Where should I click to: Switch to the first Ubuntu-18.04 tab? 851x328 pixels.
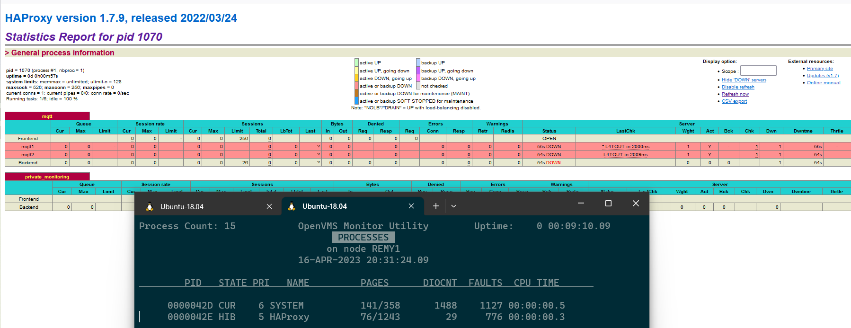tap(208, 206)
